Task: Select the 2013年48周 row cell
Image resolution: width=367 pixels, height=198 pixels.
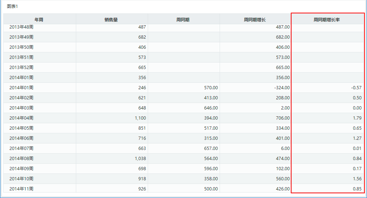Action: pyautogui.click(x=40, y=27)
